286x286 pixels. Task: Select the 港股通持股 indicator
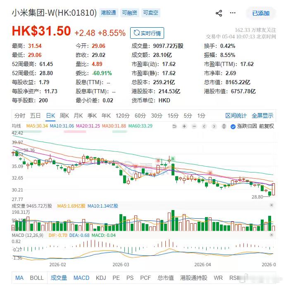pos(193,278)
